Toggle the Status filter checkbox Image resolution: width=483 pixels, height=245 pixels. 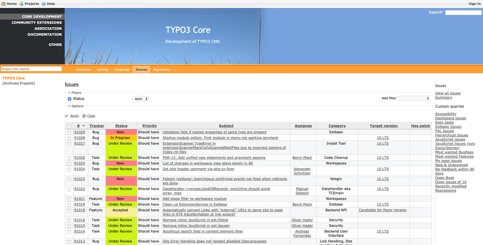pos(69,99)
